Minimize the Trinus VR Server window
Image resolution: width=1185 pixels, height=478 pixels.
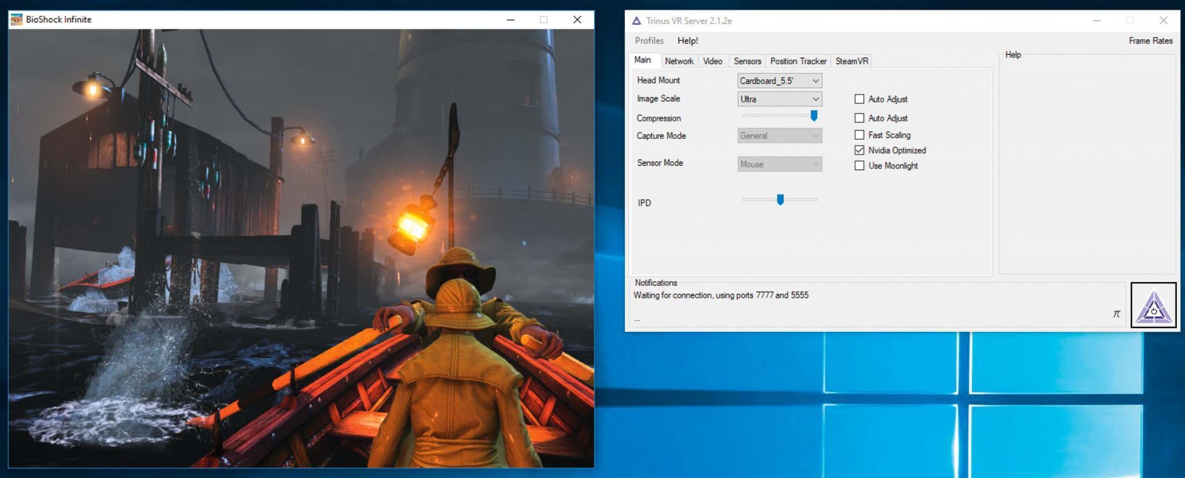[x=1096, y=20]
